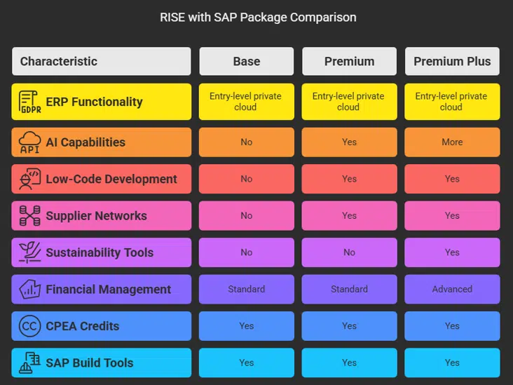Image resolution: width=513 pixels, height=385 pixels.
Task: Click the No cell for Low-Code Development Base
Action: tap(247, 179)
